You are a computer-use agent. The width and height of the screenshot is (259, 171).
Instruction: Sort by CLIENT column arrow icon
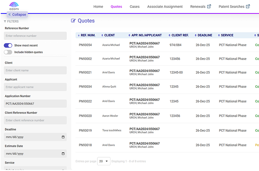(102, 36)
